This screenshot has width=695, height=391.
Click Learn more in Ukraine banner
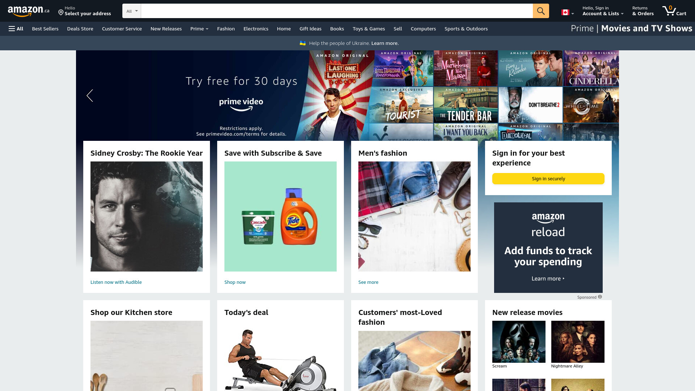tap(385, 43)
